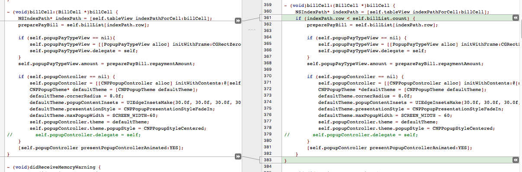Screen dimensions: 522x172
Task: Click the added line 'if (indexPath.row < self.billList.count) {'
Action: tap(355, 19)
